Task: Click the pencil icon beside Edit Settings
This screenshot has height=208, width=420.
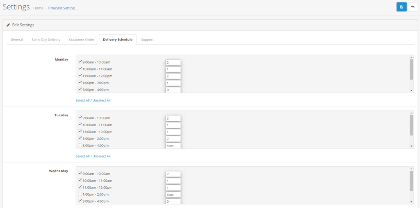Action: point(8,25)
